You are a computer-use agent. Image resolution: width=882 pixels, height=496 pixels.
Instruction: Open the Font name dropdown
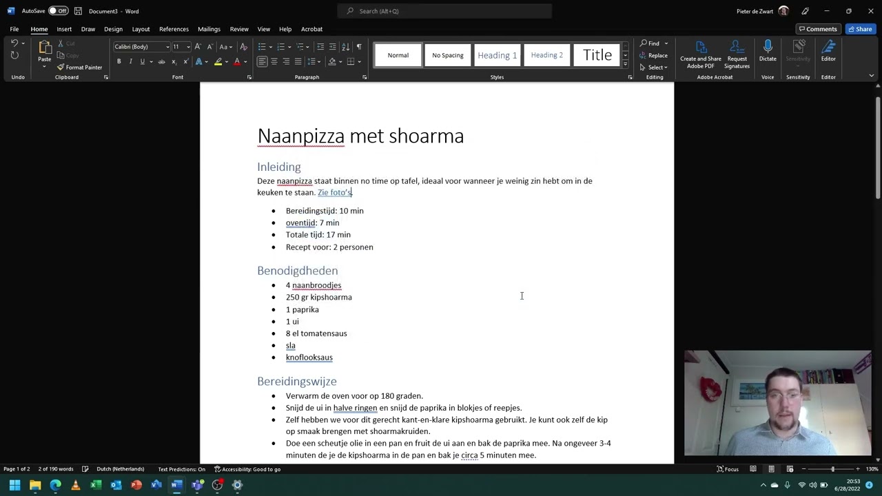167,46
